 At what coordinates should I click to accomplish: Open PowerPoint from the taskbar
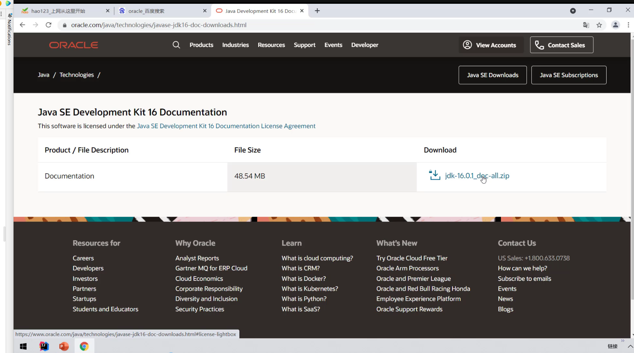coord(64,346)
